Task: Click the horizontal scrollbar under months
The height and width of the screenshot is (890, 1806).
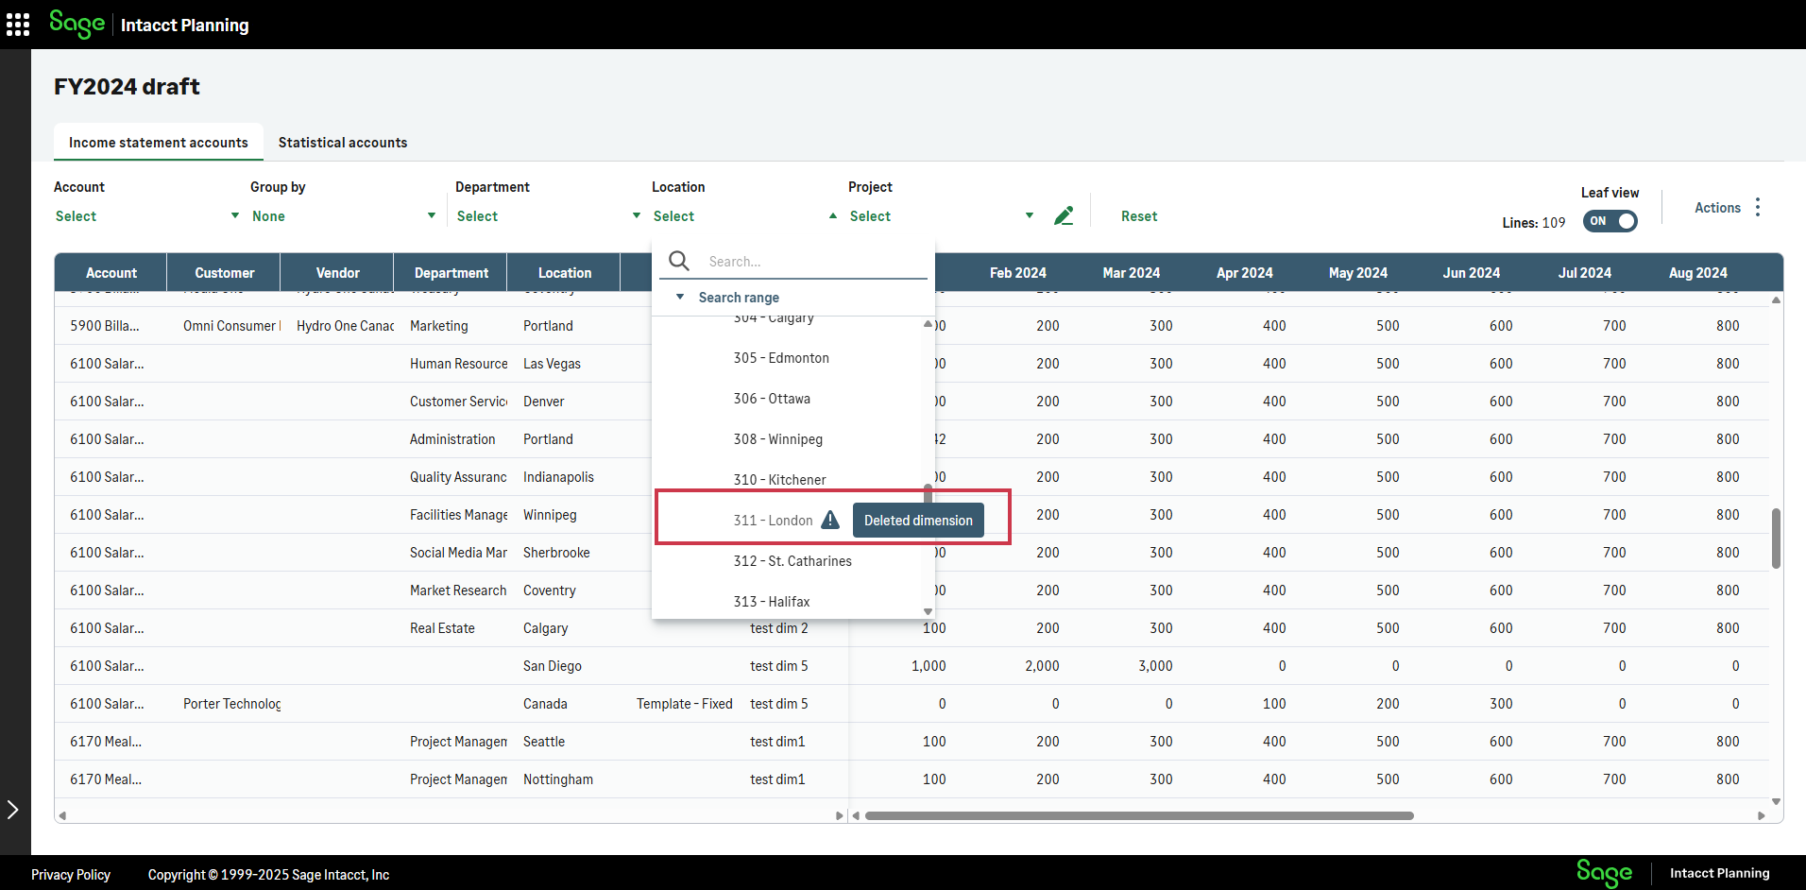Action: pos(1138,815)
